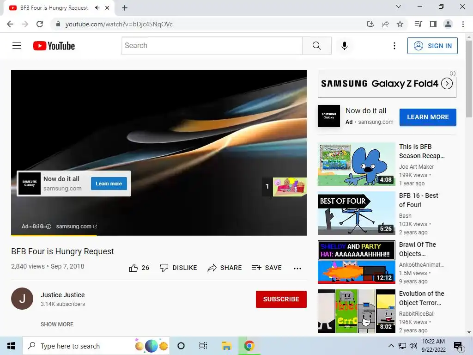Open the RabbitRiceBall channel name

[417, 314]
